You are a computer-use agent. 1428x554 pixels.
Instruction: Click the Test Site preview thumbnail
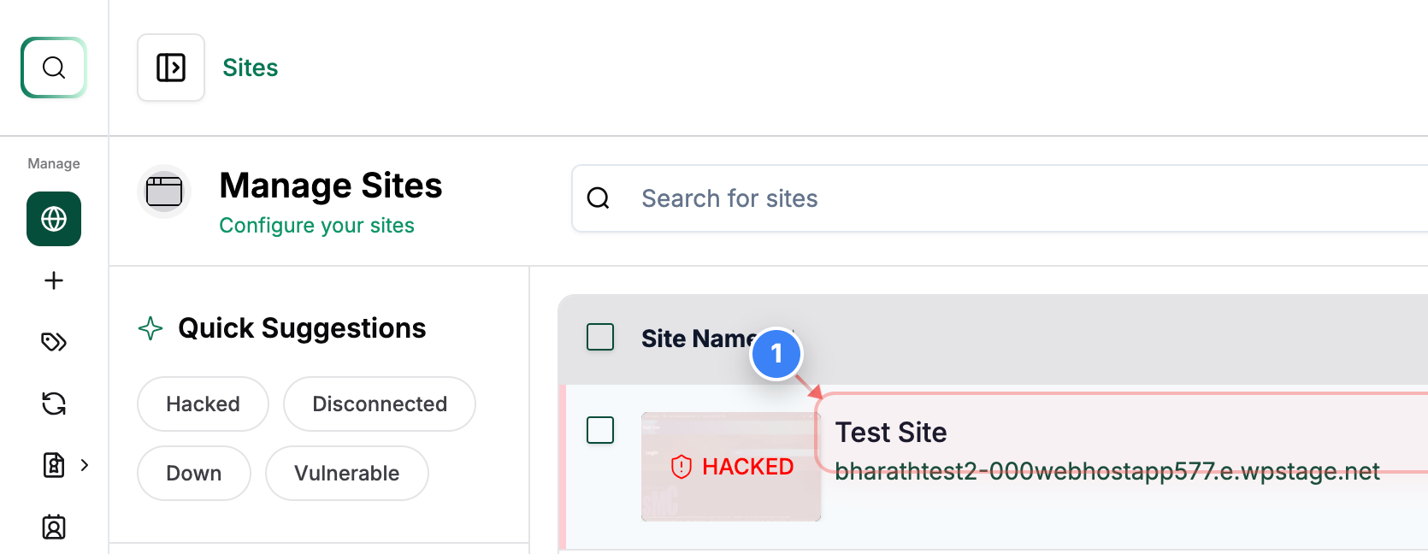[731, 468]
